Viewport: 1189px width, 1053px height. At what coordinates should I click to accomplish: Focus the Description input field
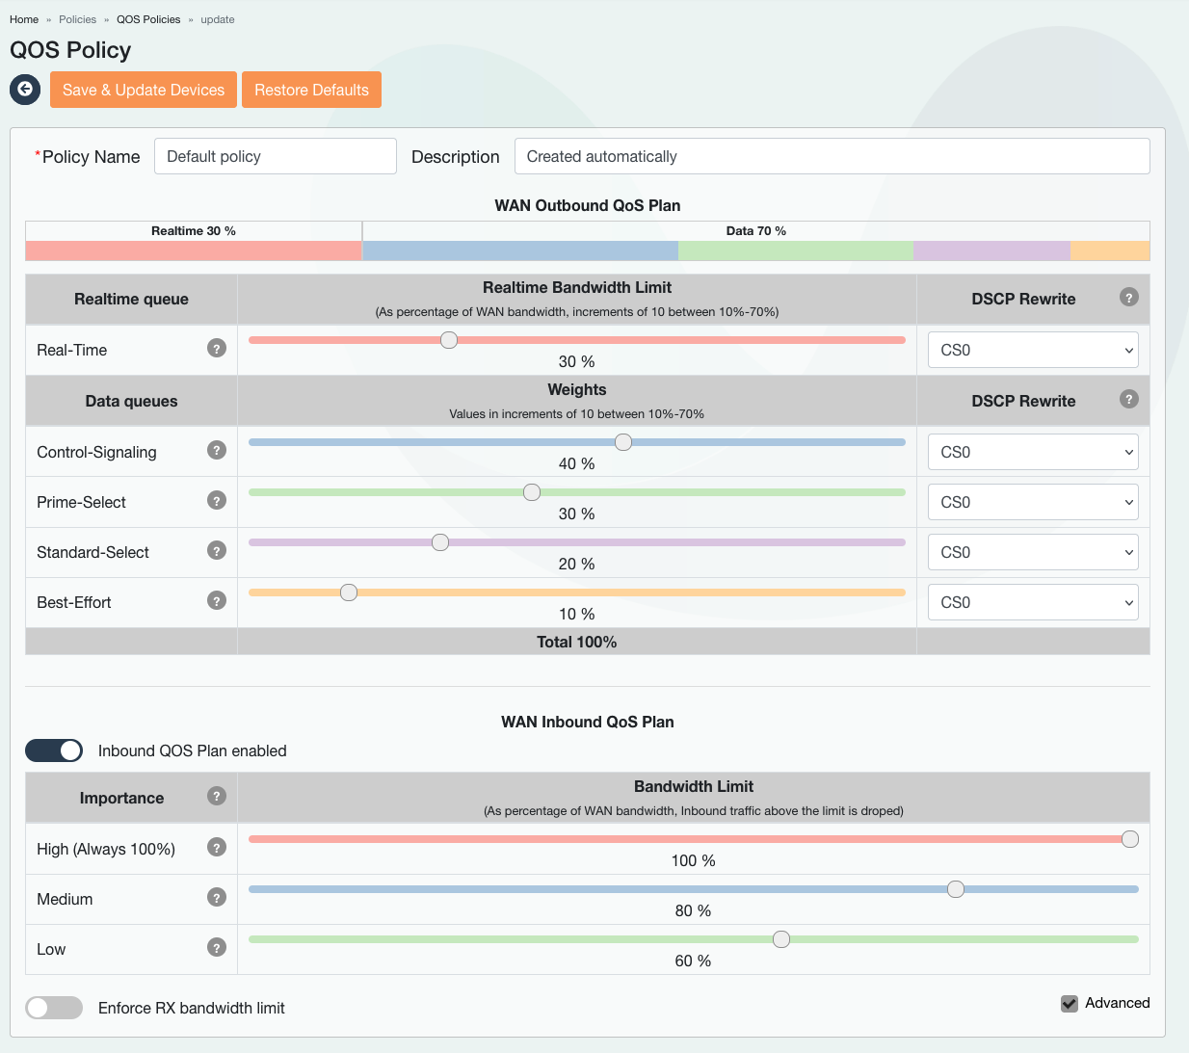[x=832, y=156]
